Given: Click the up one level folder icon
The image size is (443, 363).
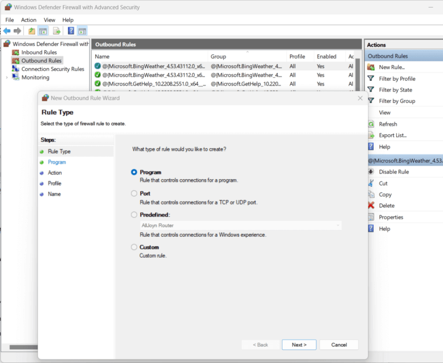Looking at the screenshot, I should point(32,31).
